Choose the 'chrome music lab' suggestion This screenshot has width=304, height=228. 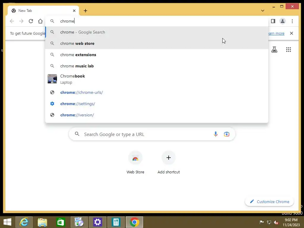(x=157, y=66)
